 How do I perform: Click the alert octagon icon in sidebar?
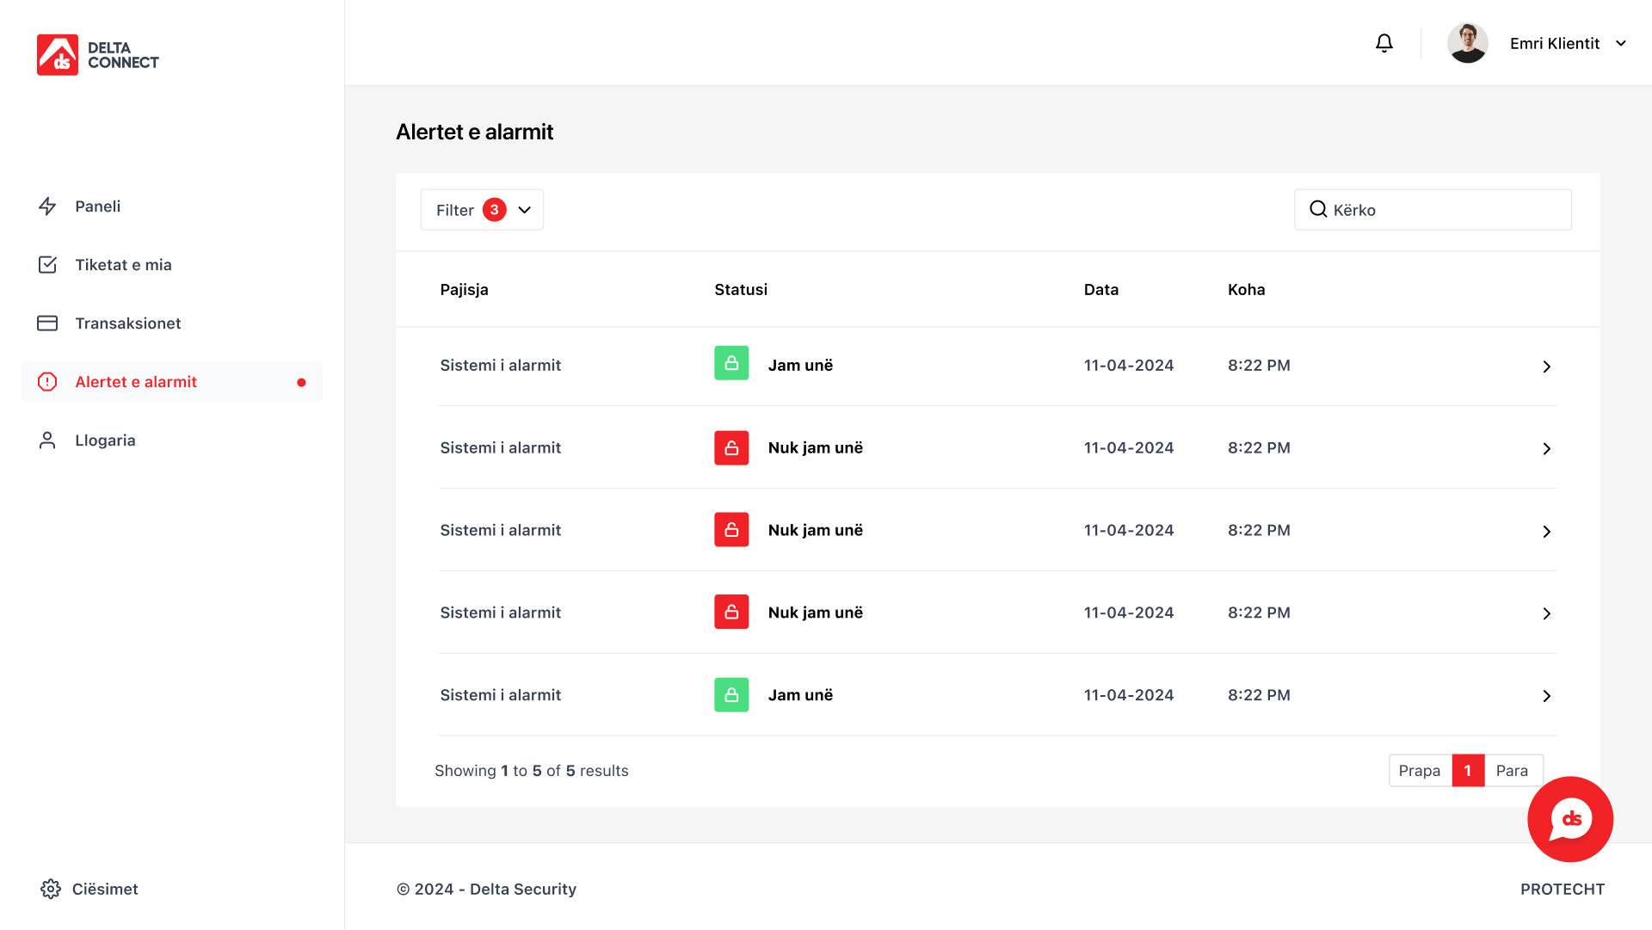[47, 382]
